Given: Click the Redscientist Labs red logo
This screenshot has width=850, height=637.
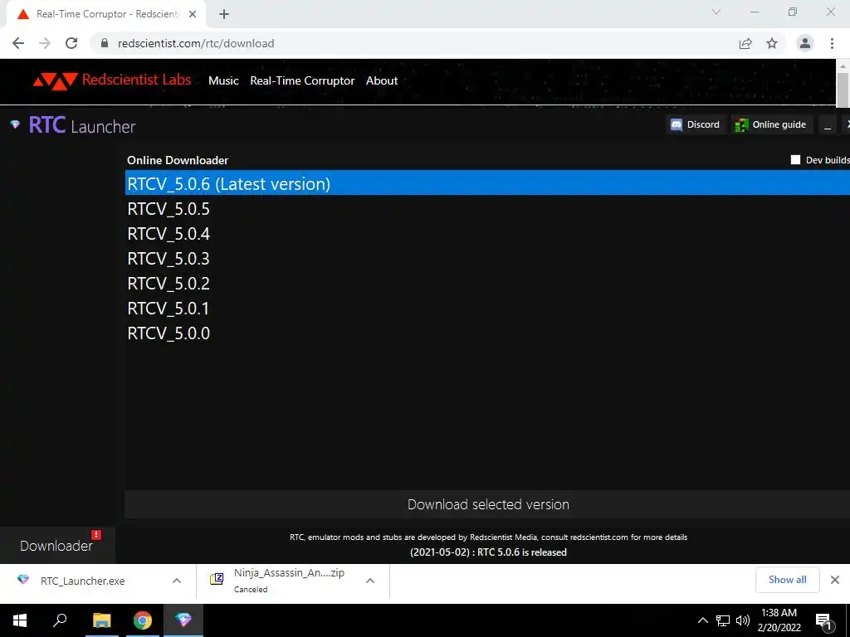Looking at the screenshot, I should (x=56, y=80).
